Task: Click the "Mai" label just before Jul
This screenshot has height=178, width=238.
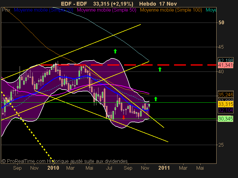Action: coord(89,168)
